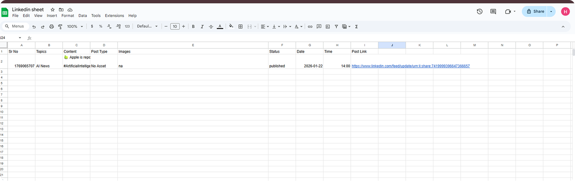Expand the horizontal align dropdown
This screenshot has width=575, height=181.
click(264, 27)
